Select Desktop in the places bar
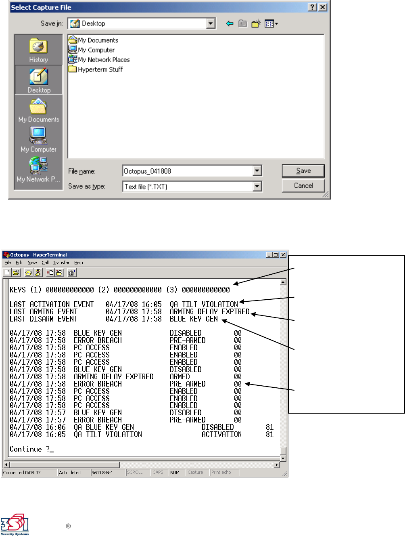The height and width of the screenshot is (536, 405). point(39,80)
